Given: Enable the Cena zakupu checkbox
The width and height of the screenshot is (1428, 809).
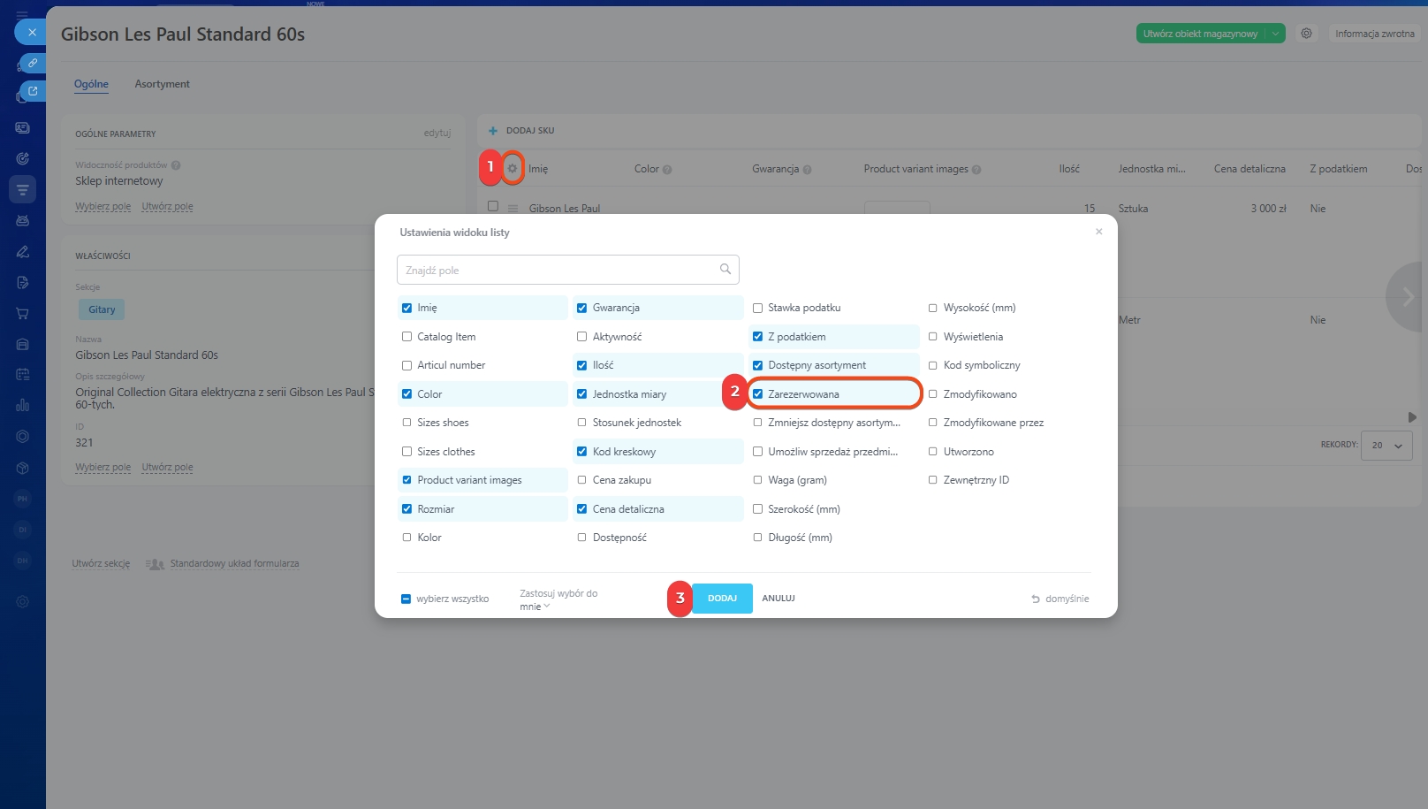Looking at the screenshot, I should coord(581,480).
